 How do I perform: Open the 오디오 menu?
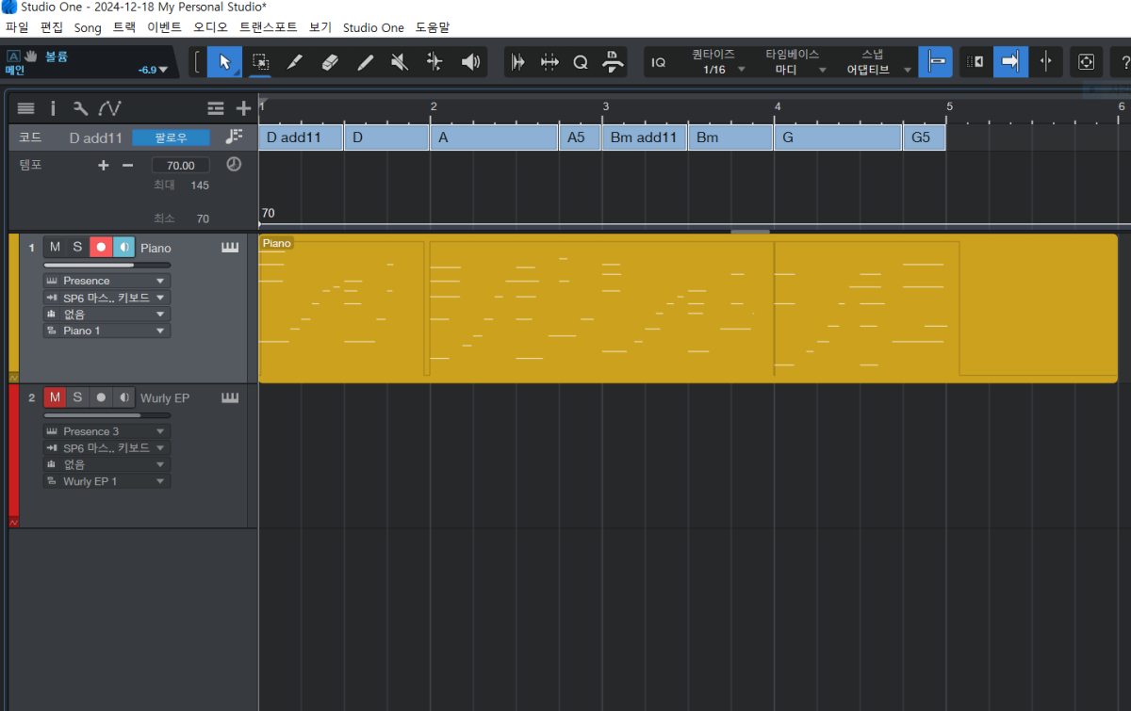pos(210,27)
